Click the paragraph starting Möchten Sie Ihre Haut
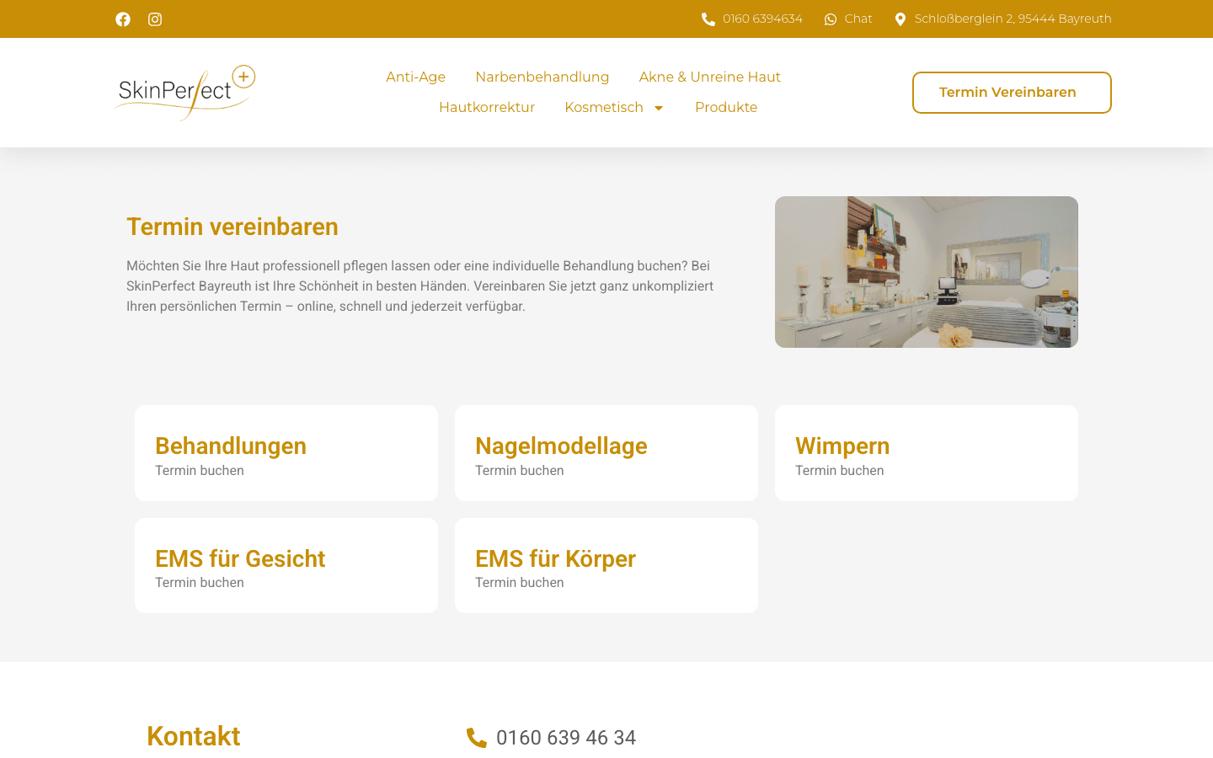1213x758 pixels. click(x=420, y=286)
